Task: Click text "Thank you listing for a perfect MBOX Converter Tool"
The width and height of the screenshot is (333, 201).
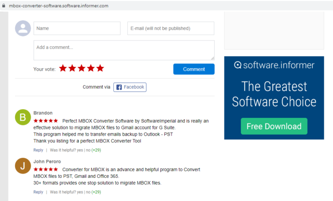Action: click(87, 141)
